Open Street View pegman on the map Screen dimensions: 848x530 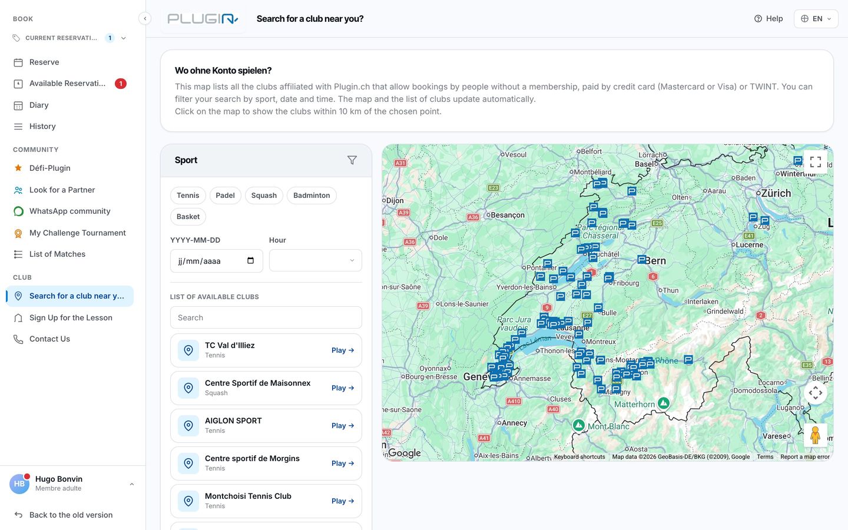pyautogui.click(x=816, y=435)
